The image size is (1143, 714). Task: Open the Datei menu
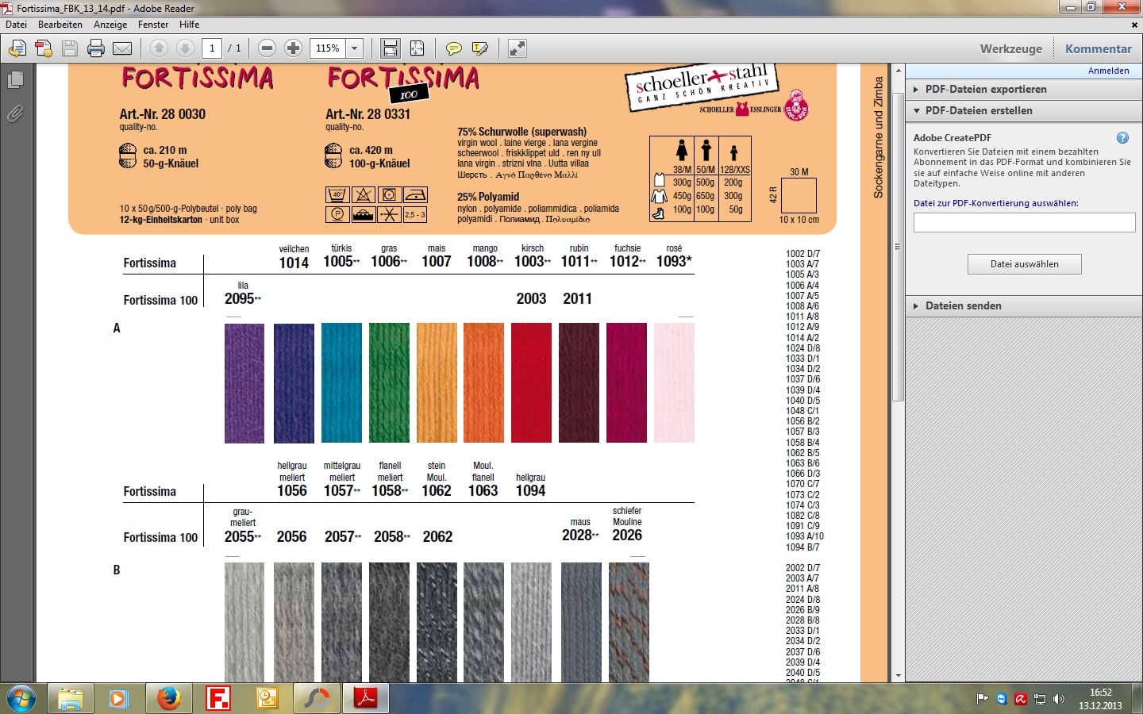point(16,25)
